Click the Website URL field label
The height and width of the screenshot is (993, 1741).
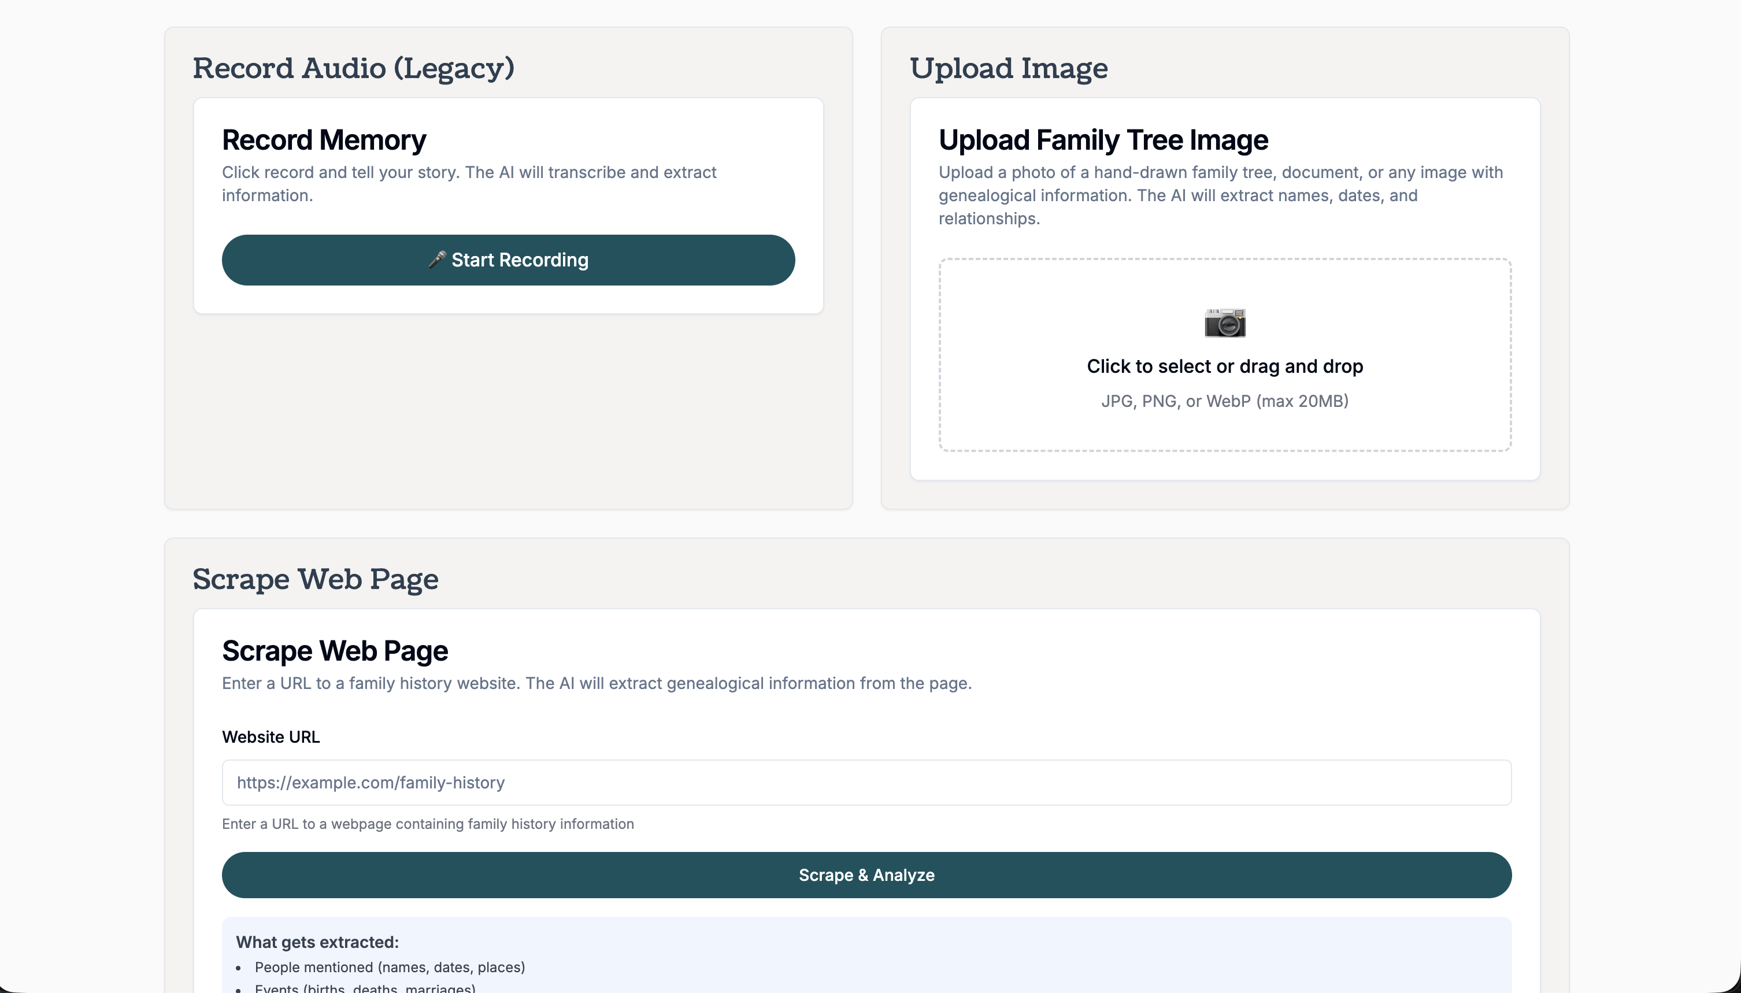point(271,736)
